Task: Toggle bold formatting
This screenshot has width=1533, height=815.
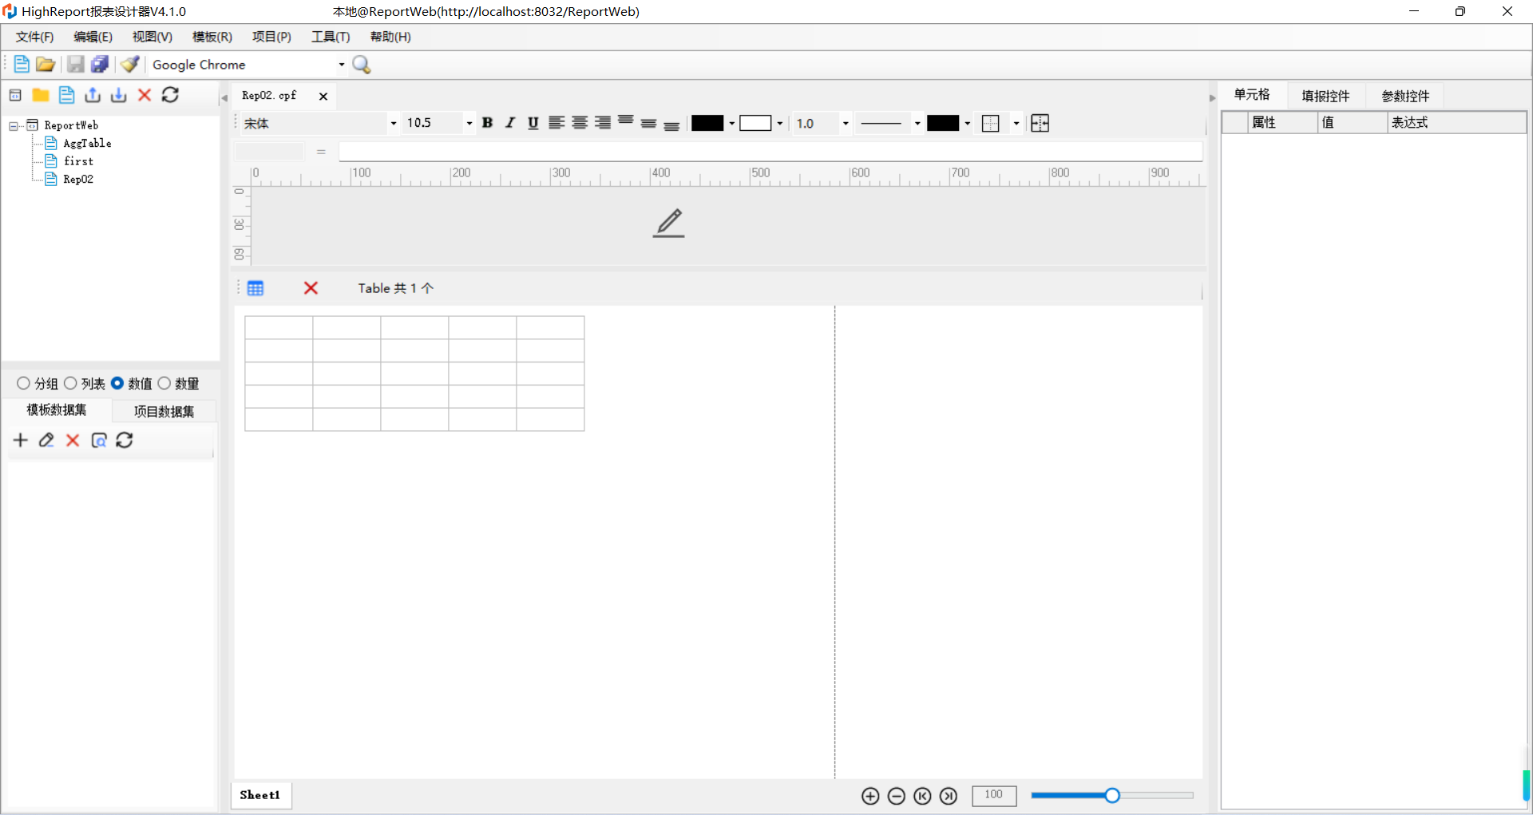Action: [487, 123]
